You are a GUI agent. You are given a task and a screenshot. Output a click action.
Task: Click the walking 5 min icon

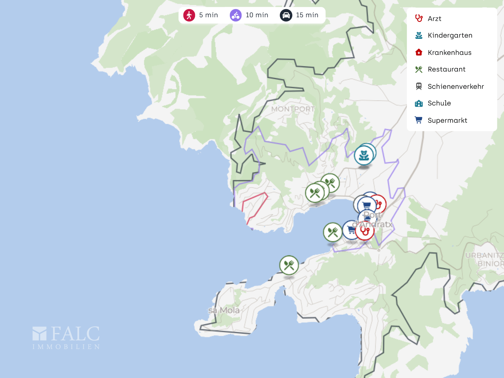coord(189,15)
